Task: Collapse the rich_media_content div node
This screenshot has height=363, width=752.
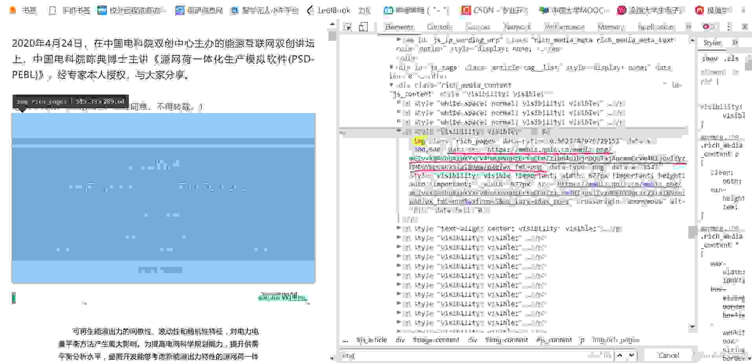Action: pos(391,85)
